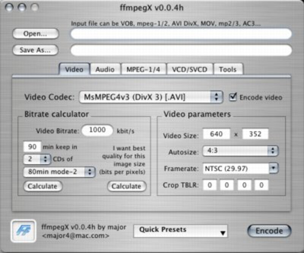
Task: Click Calculate under the CD size options
Action: pyautogui.click(x=43, y=186)
